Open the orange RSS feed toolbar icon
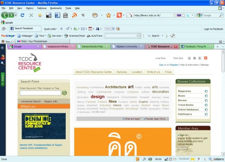The height and width of the screenshot is (162, 225). tap(74, 15)
